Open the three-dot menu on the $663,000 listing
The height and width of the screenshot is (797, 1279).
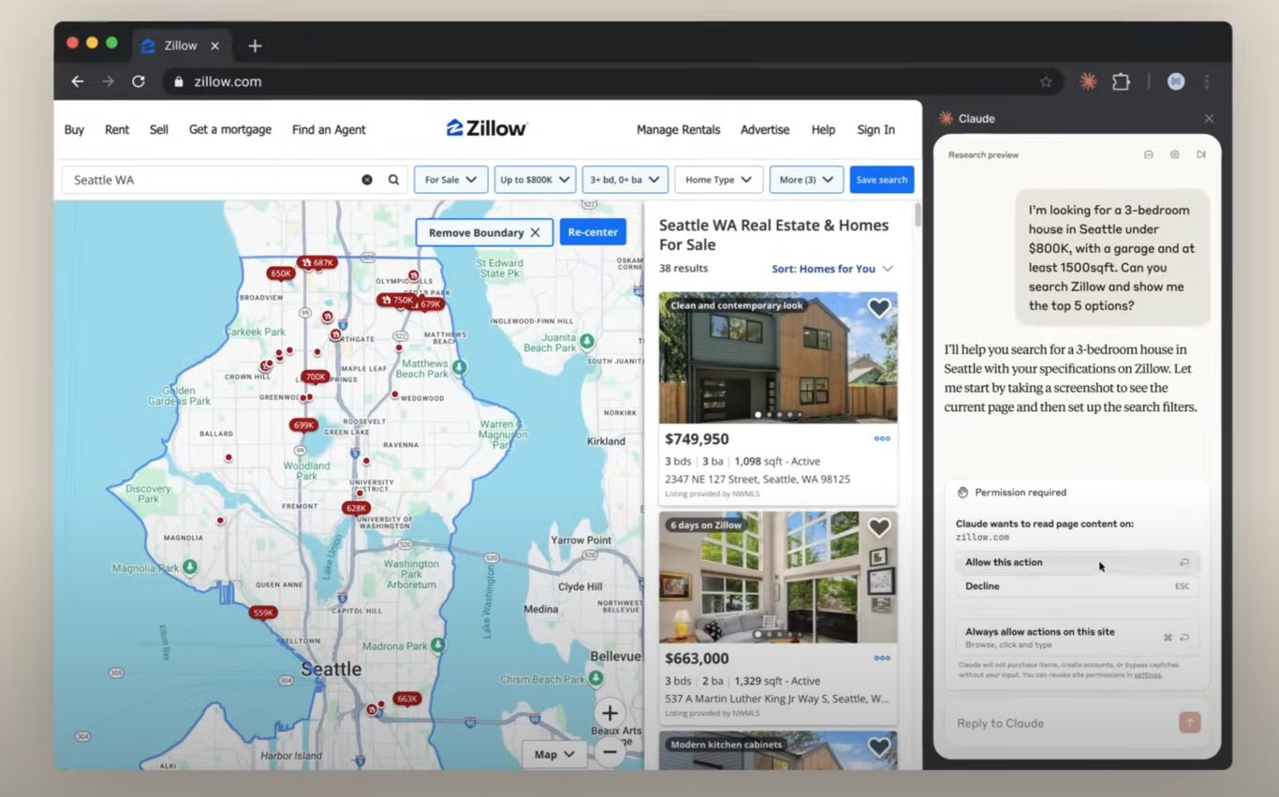(x=882, y=657)
